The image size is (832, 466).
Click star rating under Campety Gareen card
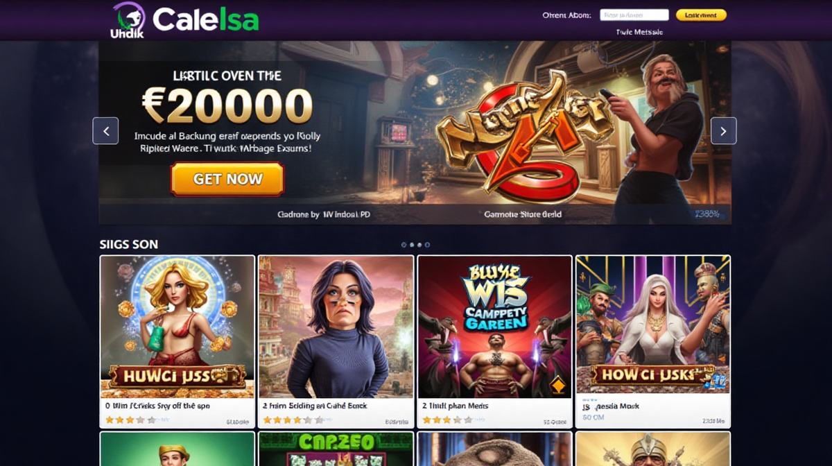coord(448,420)
